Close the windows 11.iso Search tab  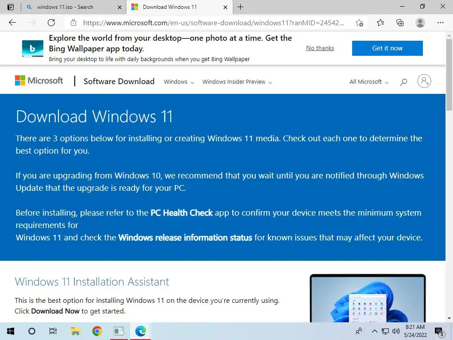pyautogui.click(x=119, y=7)
